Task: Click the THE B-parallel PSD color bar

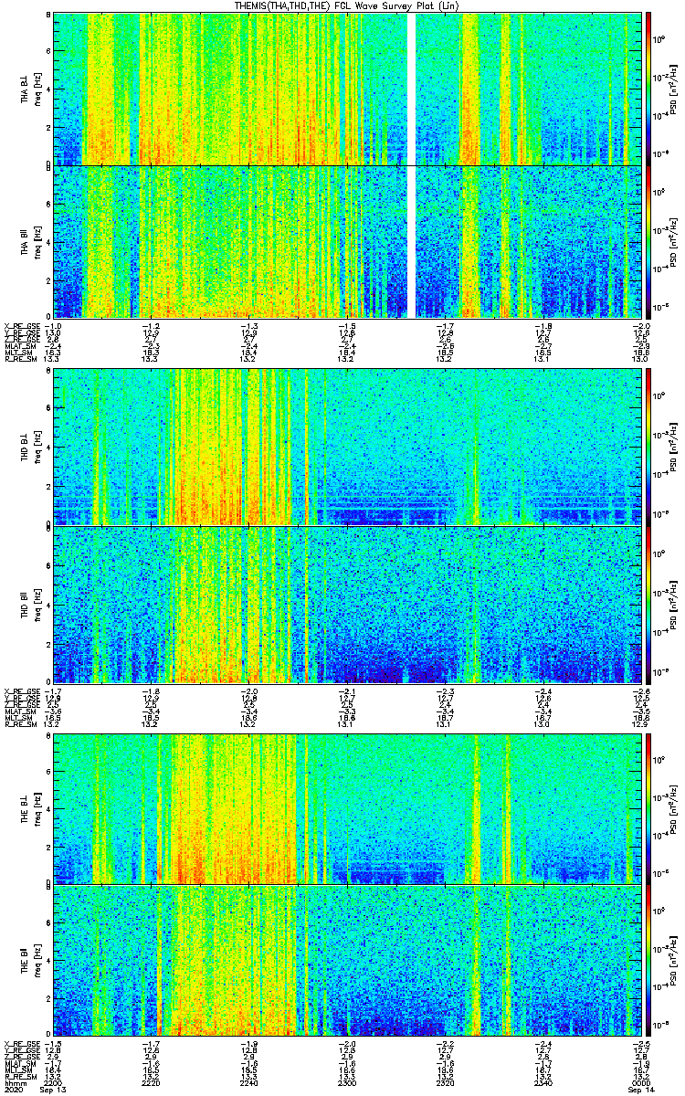Action: pyautogui.click(x=648, y=960)
